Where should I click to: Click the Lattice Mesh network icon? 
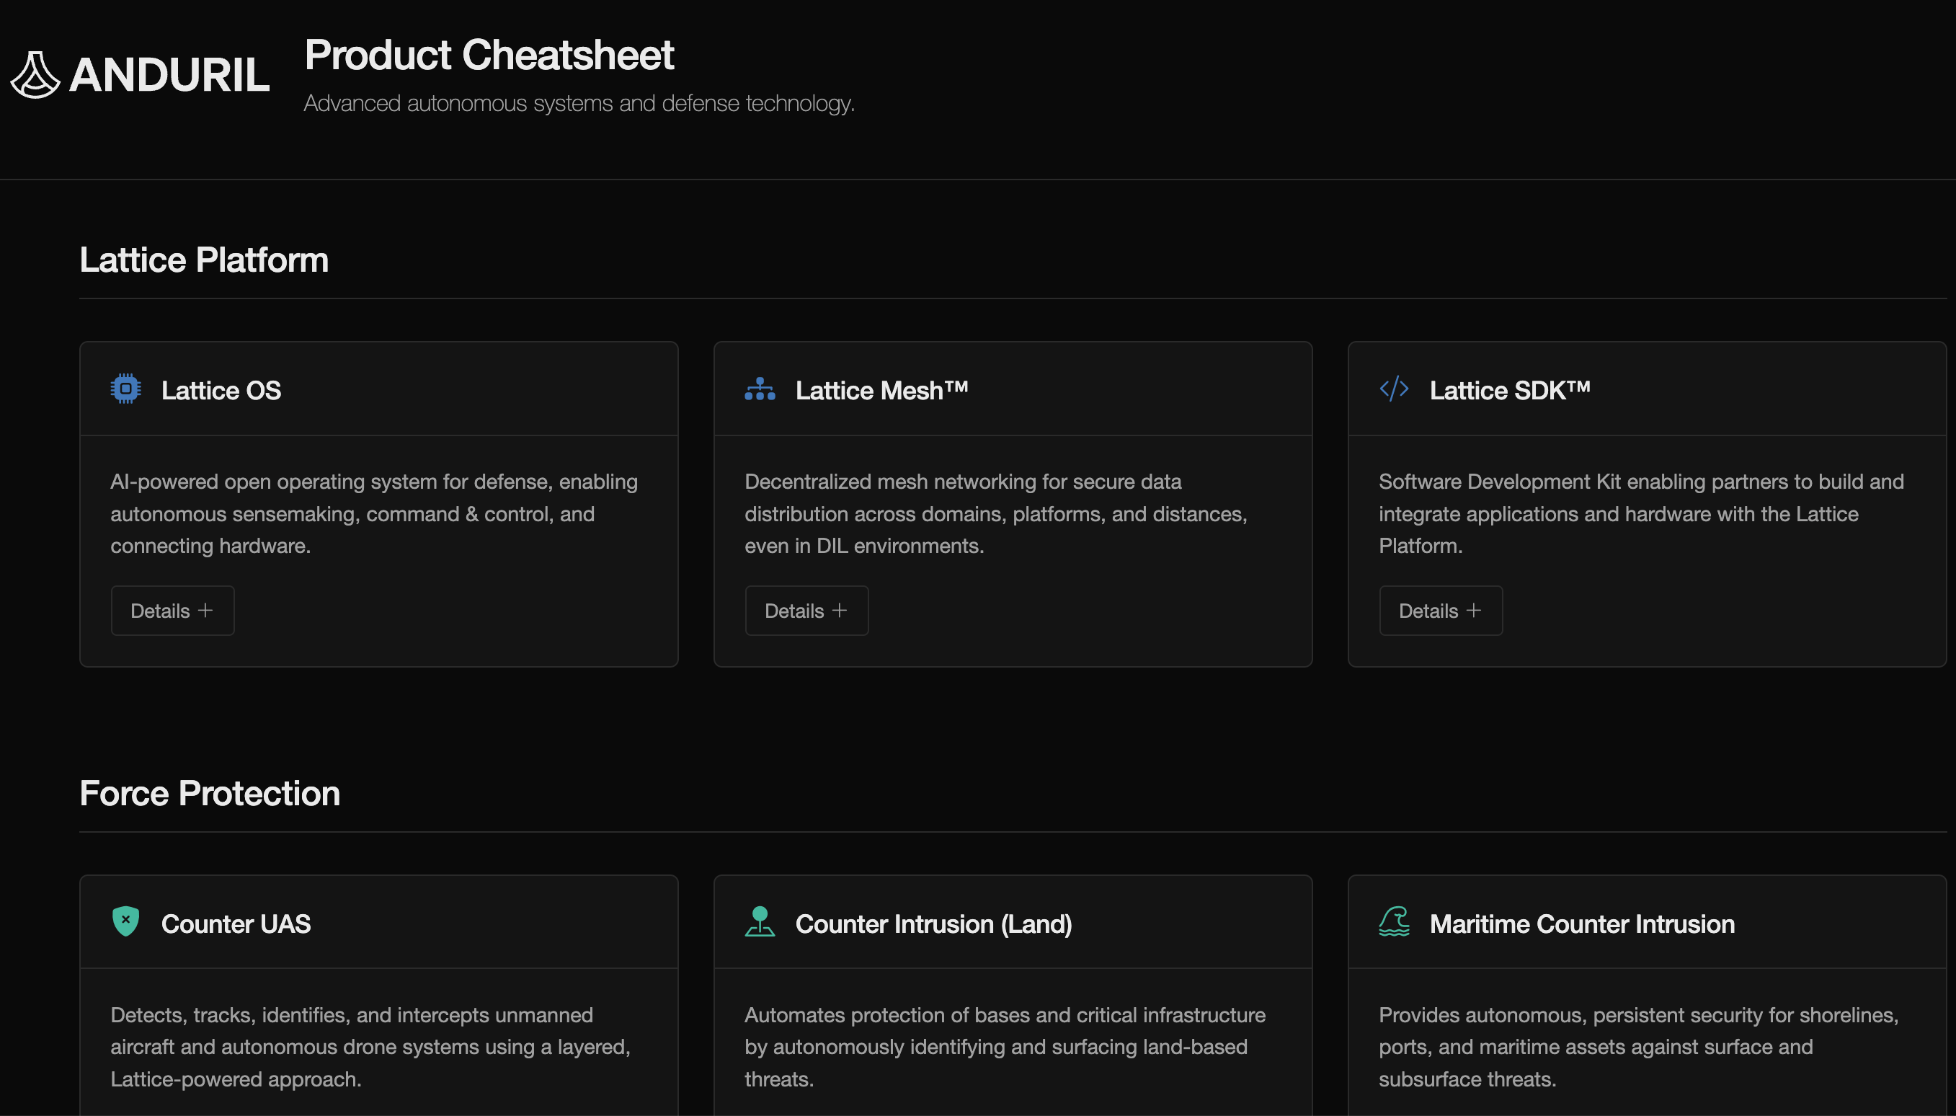760,389
